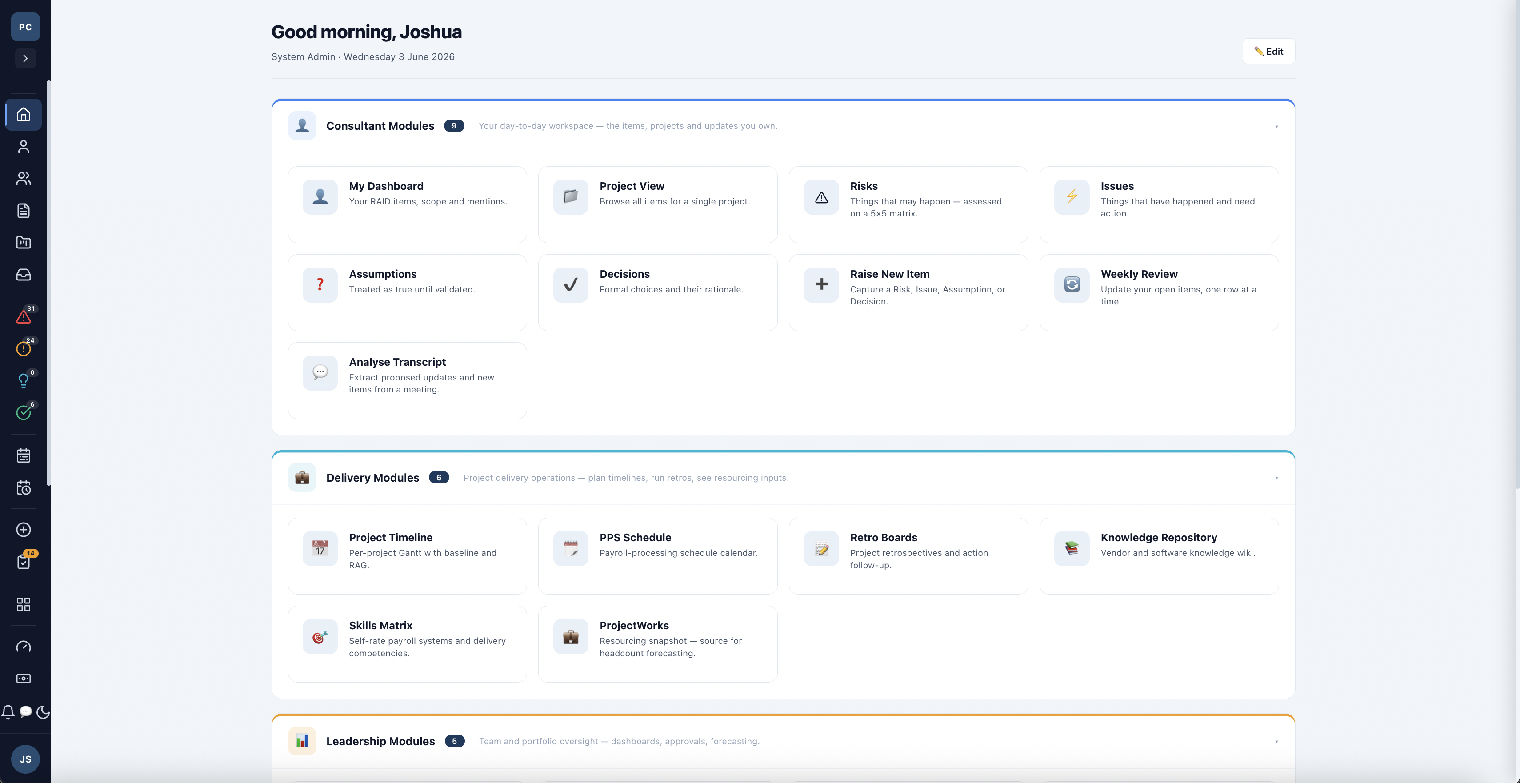
Task: Click the lightbulb icon with badge 0
Action: tap(24, 380)
